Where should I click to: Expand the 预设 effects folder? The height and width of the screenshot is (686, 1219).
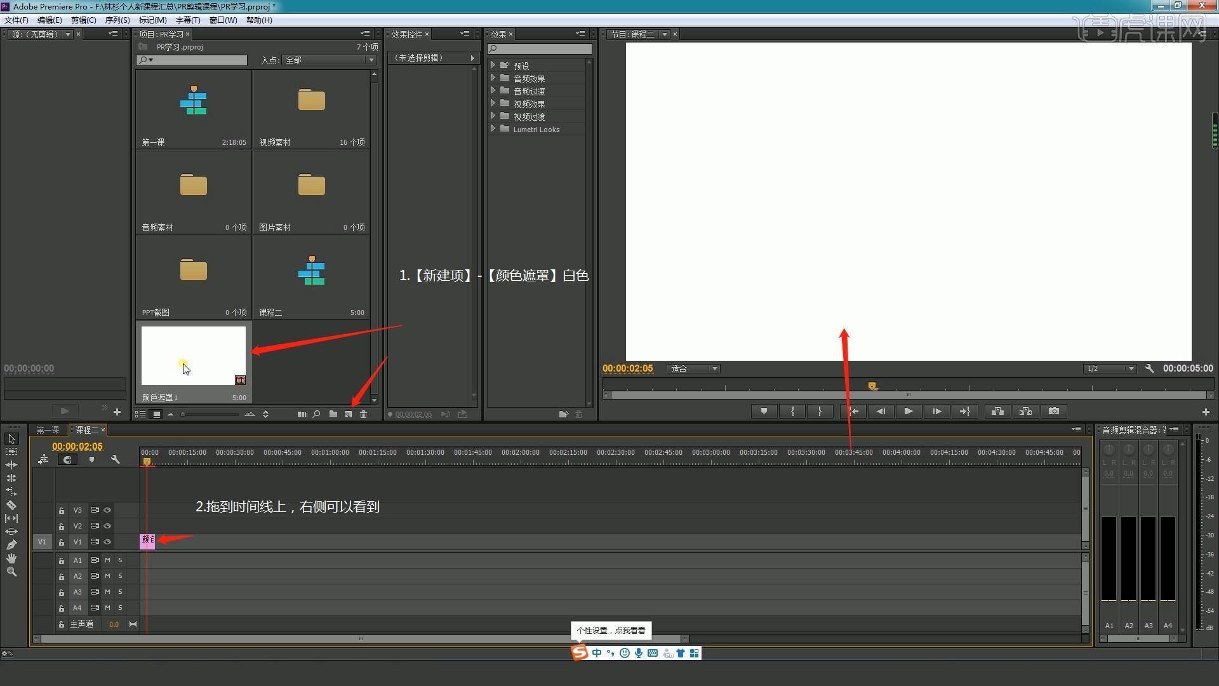[x=493, y=65]
